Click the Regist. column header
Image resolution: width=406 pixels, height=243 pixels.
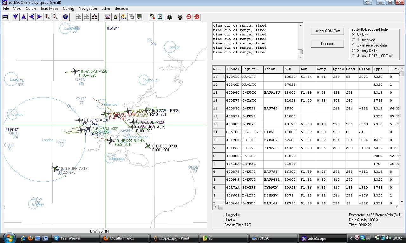[252, 69]
